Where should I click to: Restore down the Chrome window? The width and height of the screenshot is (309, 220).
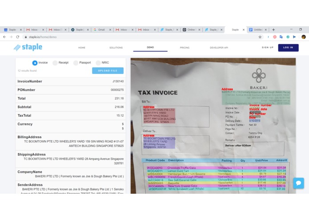click(x=301, y=29)
